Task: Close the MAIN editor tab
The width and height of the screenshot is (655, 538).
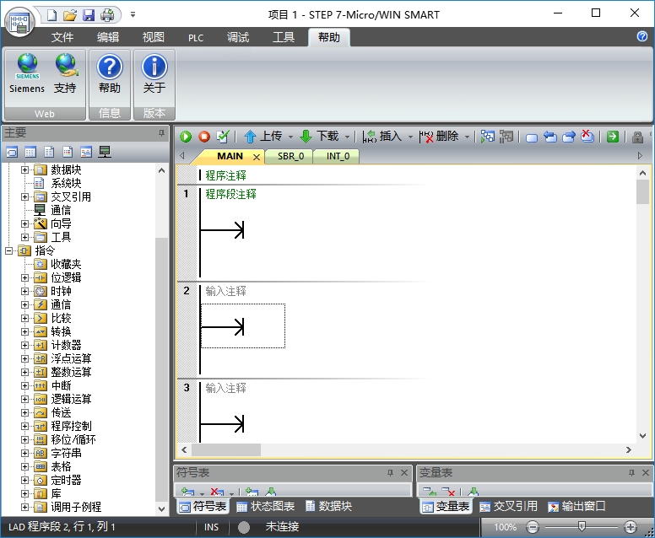Action: (257, 157)
